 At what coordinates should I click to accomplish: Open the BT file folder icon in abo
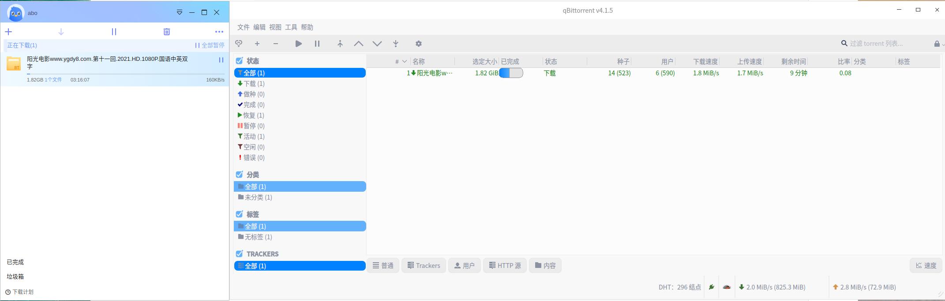pyautogui.click(x=14, y=64)
